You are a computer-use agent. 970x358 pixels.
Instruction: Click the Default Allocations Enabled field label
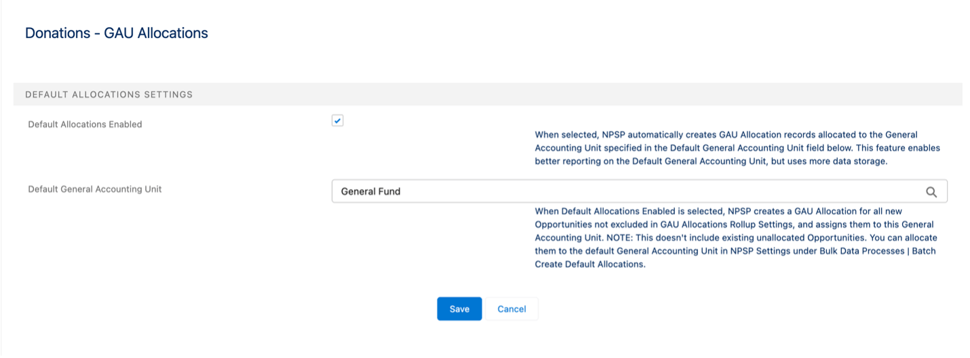(x=85, y=124)
